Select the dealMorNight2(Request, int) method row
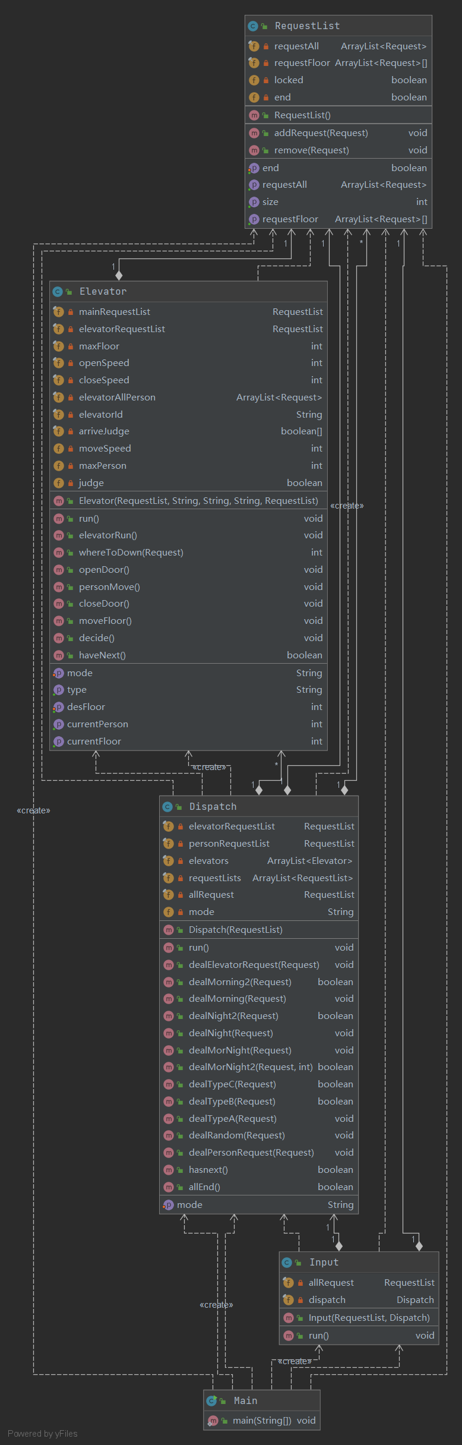462x1445 pixels. point(259,1067)
